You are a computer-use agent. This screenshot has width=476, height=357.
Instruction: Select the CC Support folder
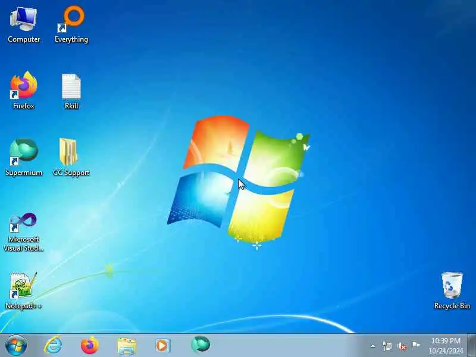71,157
